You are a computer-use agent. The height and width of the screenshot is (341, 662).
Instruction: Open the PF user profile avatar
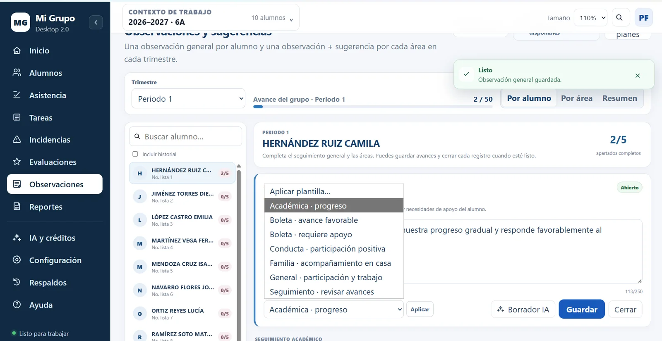click(643, 17)
